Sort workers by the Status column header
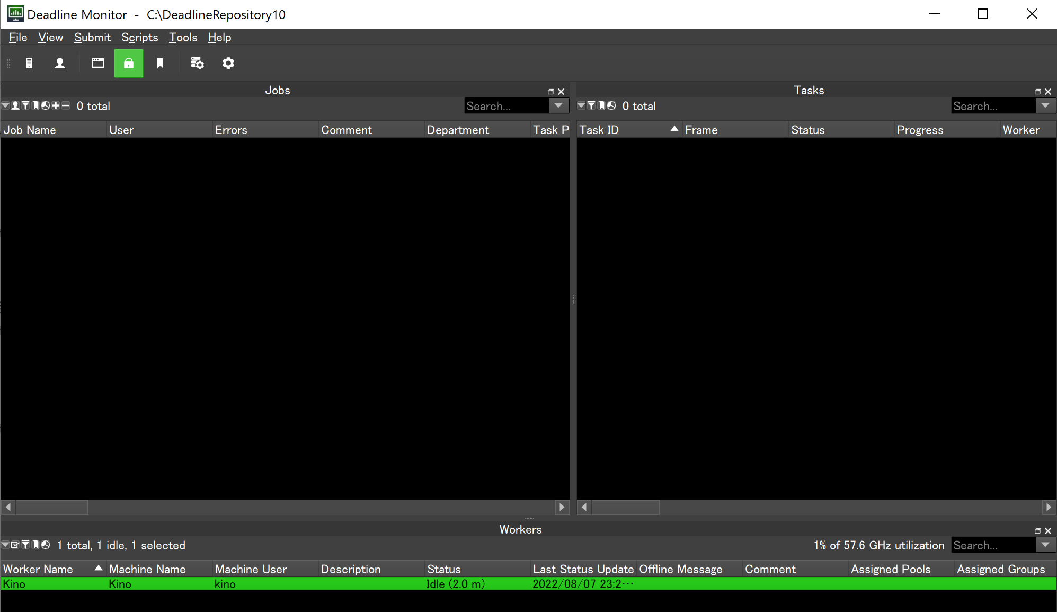1057x612 pixels. click(x=444, y=569)
